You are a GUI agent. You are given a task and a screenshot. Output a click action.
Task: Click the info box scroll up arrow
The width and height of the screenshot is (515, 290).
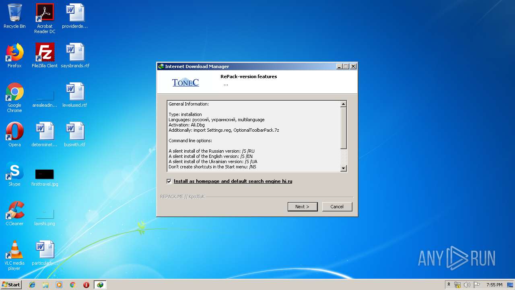point(343,104)
